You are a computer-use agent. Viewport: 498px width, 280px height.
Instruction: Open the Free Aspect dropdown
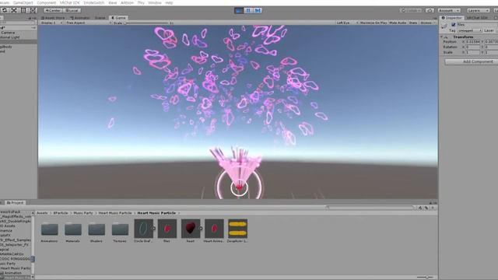coord(88,23)
